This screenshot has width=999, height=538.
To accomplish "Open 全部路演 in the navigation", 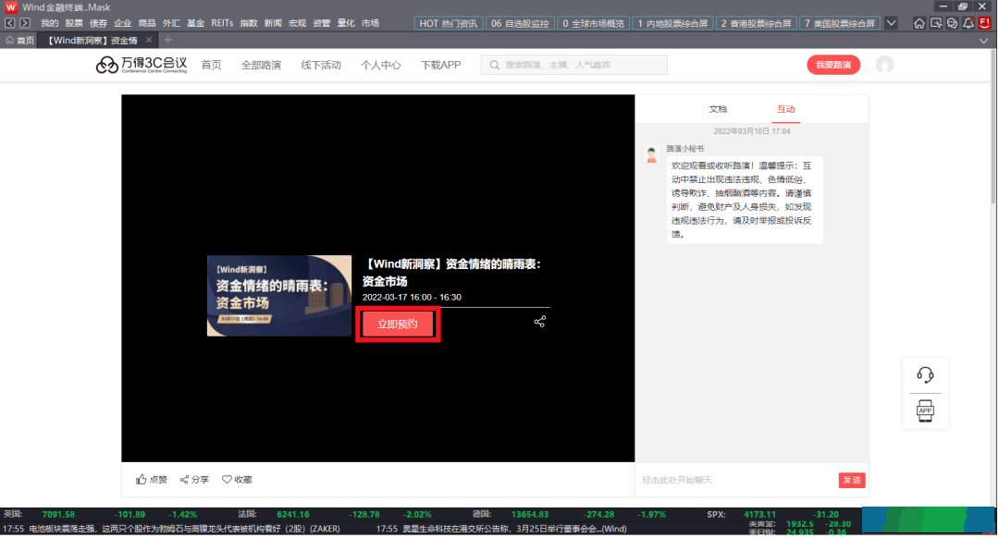I will [x=261, y=65].
